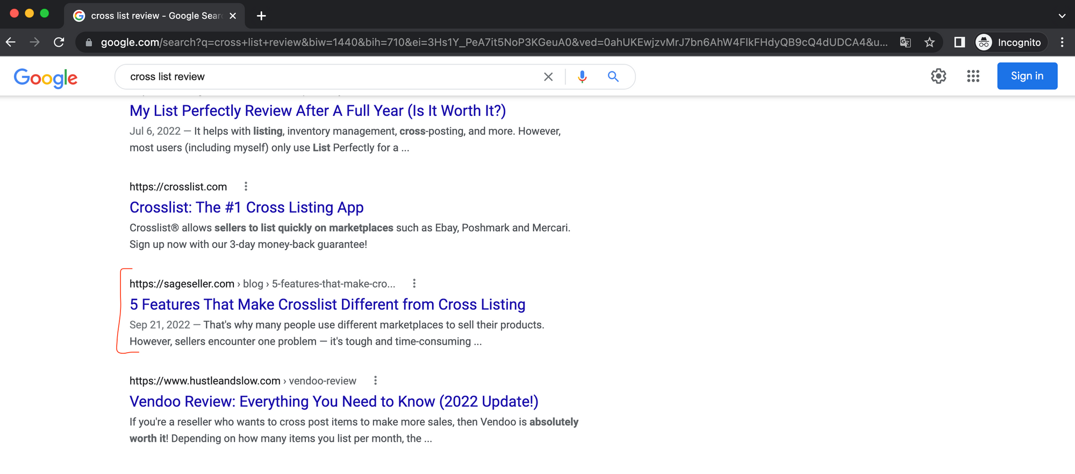The width and height of the screenshot is (1075, 474).
Task: Click the sageseller.com breadcrumb URL
Action: tap(262, 284)
